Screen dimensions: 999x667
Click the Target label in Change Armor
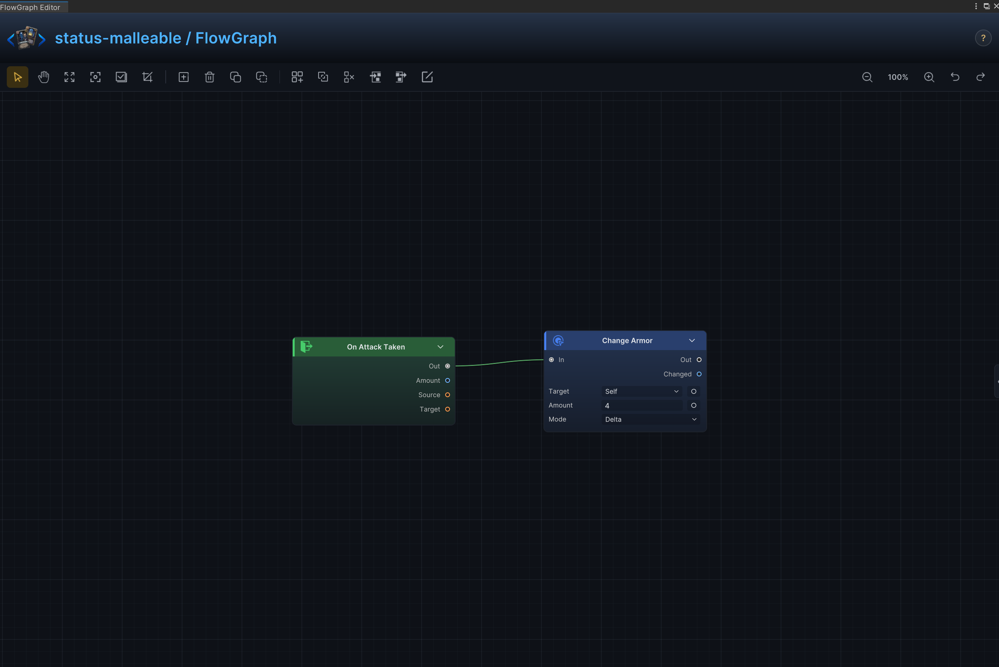pos(559,391)
